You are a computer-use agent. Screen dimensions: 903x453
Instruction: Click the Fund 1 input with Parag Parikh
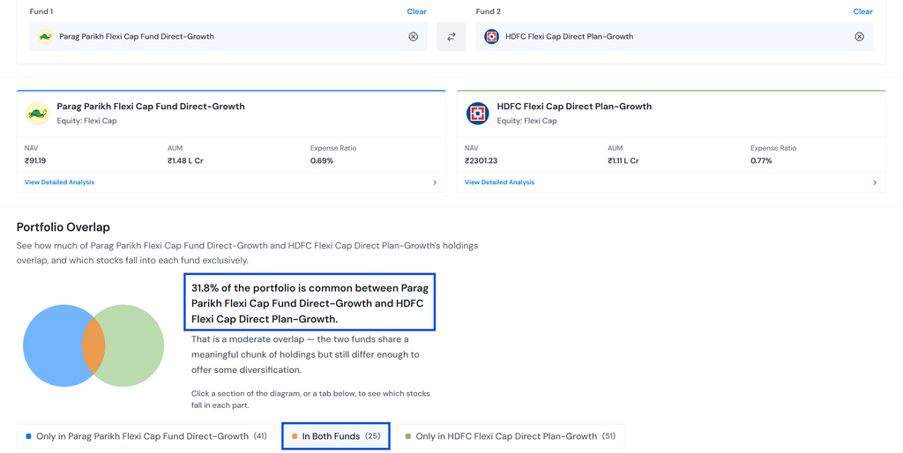click(228, 36)
